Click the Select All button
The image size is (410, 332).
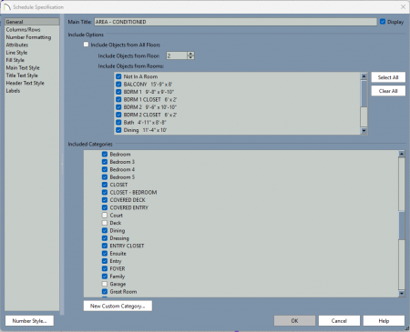click(x=388, y=77)
